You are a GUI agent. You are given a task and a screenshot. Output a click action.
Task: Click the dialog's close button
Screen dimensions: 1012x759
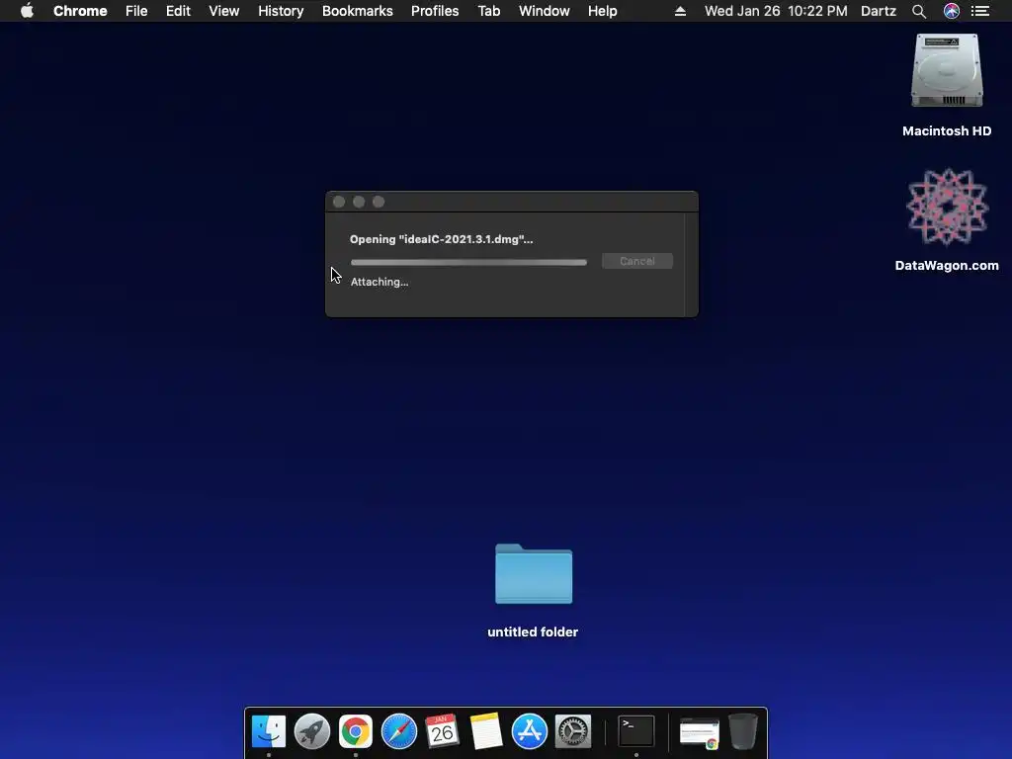coord(339,202)
